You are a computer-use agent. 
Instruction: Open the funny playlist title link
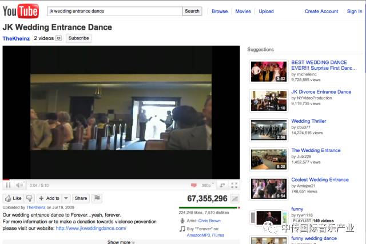[297, 209]
